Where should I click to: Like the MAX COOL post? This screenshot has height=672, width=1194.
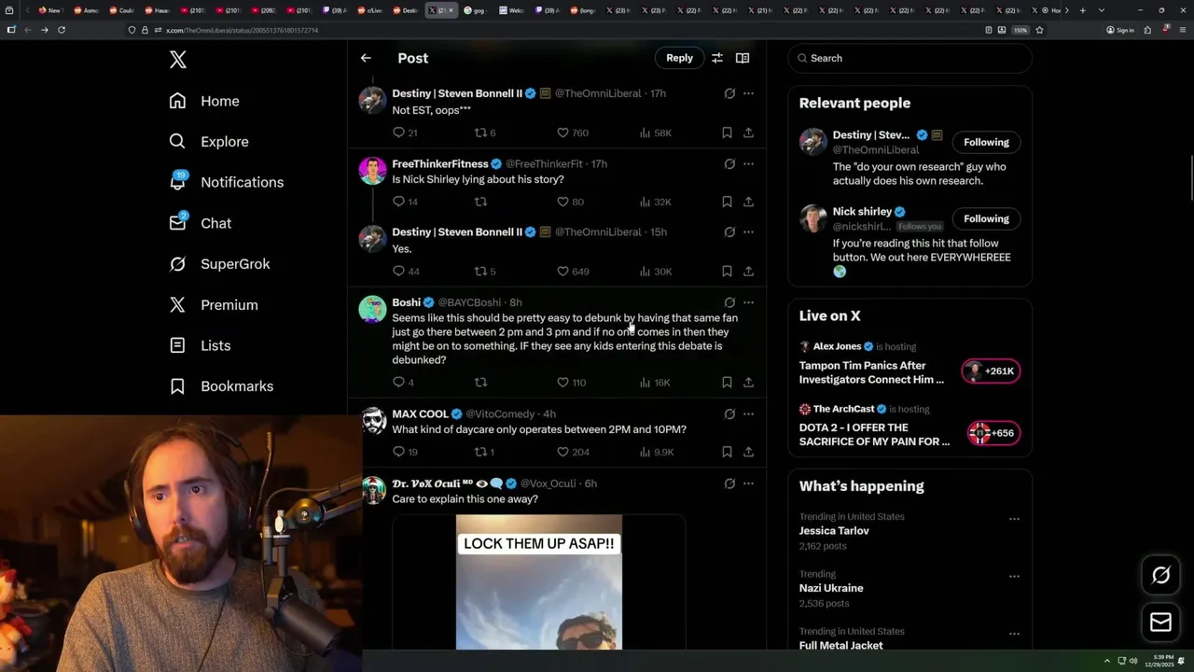[x=562, y=452]
